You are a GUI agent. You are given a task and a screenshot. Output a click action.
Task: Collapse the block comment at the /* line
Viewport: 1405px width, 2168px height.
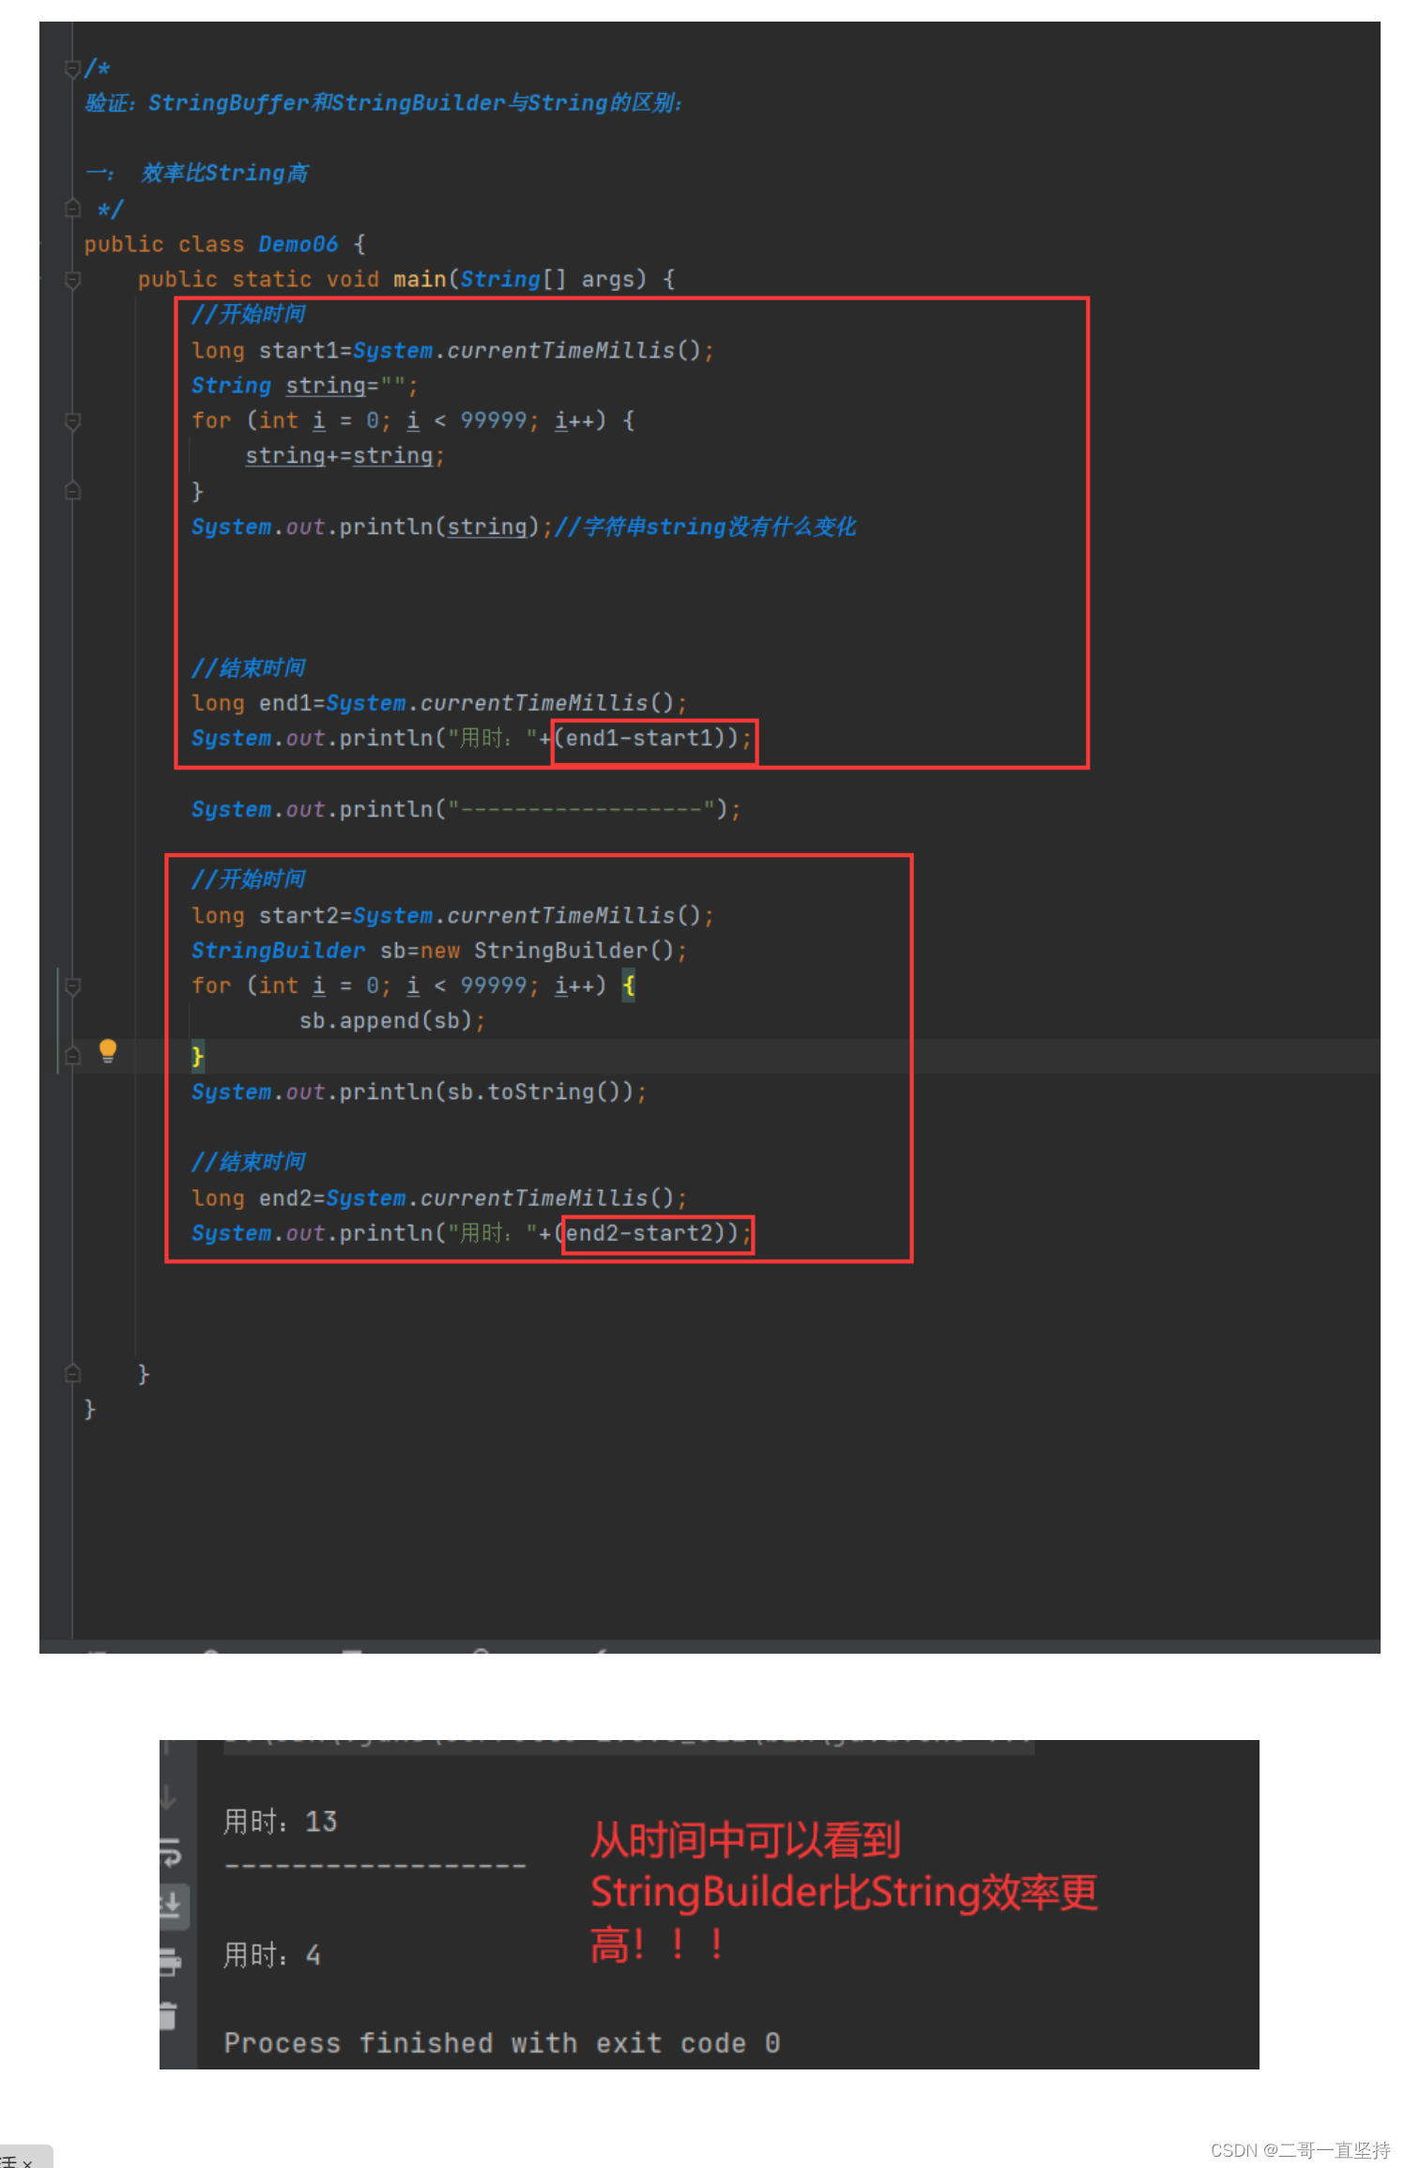coord(72,68)
